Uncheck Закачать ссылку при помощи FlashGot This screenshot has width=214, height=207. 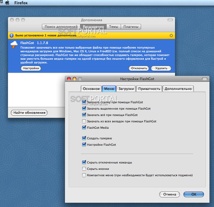(x=84, y=102)
